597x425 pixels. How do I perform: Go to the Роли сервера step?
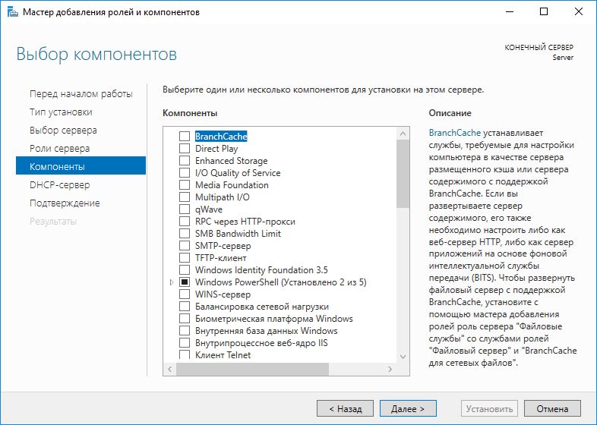(x=59, y=148)
